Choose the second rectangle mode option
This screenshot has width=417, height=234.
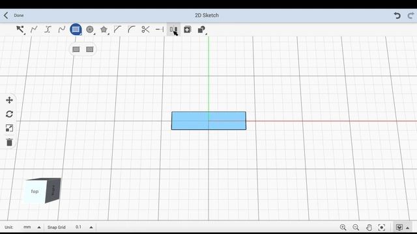pyautogui.click(x=90, y=49)
